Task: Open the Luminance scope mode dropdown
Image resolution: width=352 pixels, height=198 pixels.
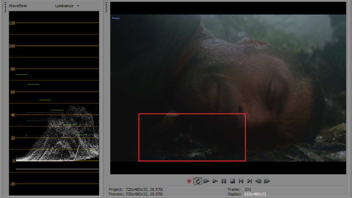Action: (67, 6)
